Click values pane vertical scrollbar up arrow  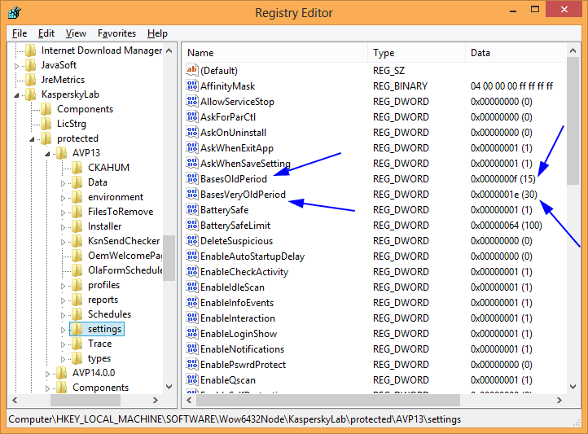(573, 50)
